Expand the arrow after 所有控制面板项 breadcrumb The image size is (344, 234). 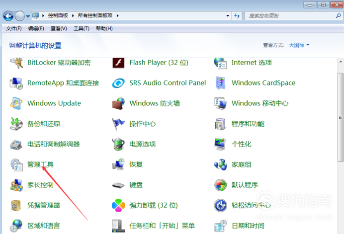[118, 15]
